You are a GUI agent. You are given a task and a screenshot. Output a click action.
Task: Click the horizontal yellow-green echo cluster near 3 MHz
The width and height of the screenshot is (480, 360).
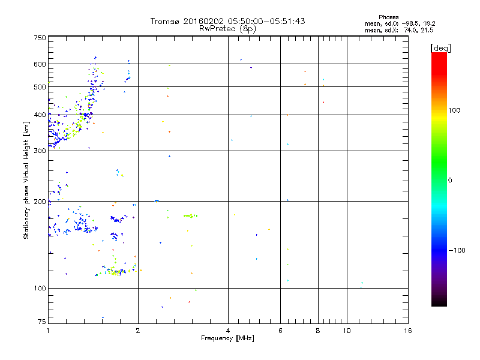pos(190,216)
